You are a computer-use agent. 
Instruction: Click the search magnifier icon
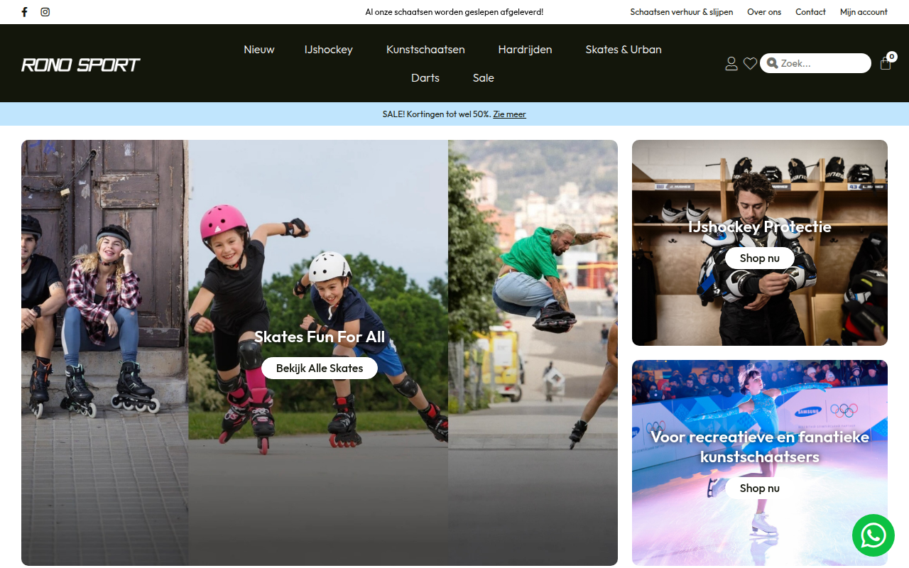(x=773, y=63)
